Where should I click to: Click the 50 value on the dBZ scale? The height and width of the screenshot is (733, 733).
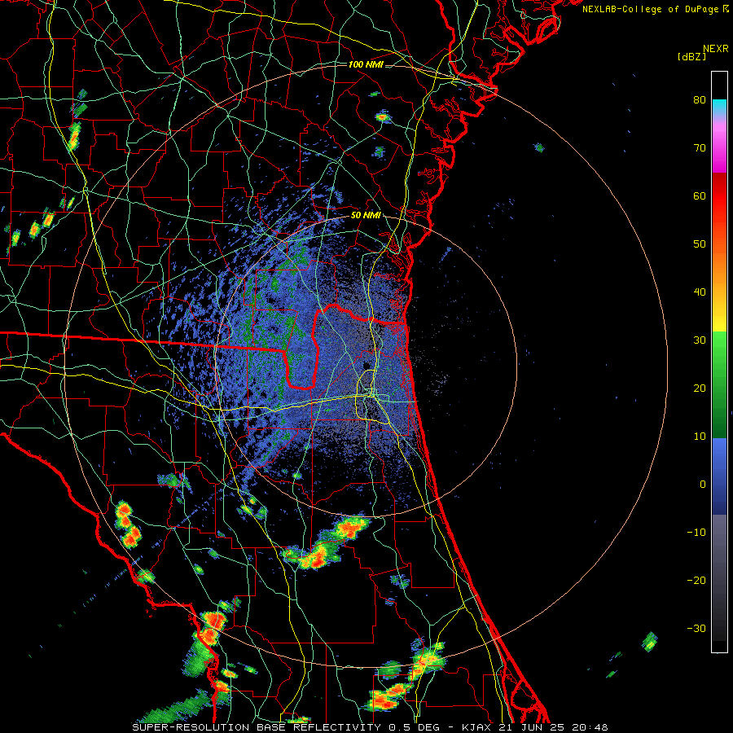click(x=700, y=244)
